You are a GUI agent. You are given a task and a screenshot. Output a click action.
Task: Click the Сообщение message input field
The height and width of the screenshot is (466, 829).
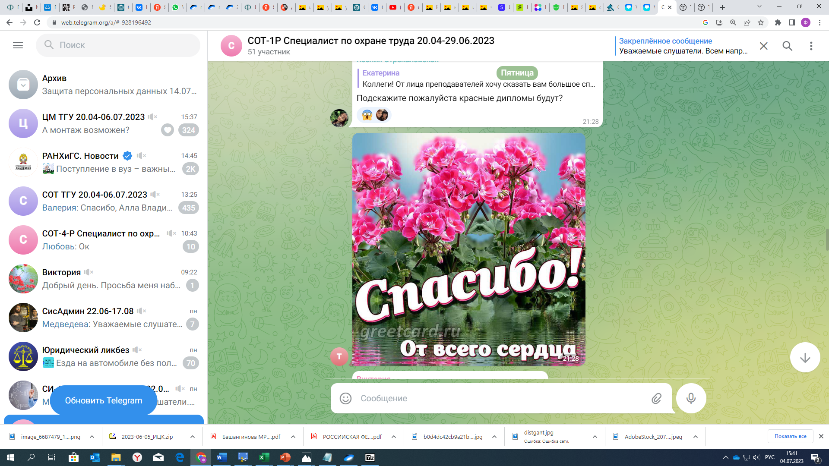pyautogui.click(x=501, y=398)
